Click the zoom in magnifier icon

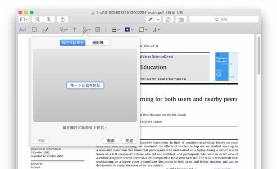(49, 19)
